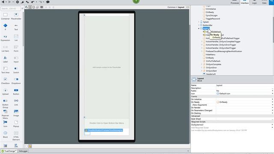Click the Layout breadcrumb

[181, 7]
